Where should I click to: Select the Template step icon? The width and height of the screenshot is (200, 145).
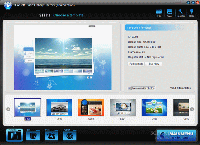(x=15, y=135)
